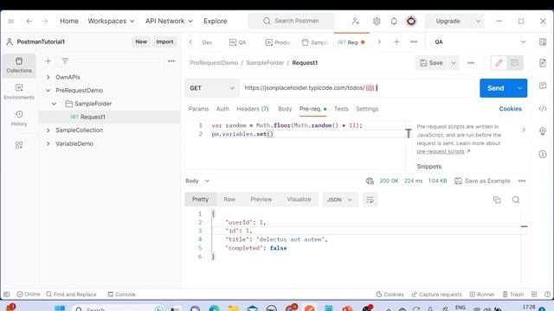554x311 pixels.
Task: Go forward with the right arrow
Action: click(44, 21)
